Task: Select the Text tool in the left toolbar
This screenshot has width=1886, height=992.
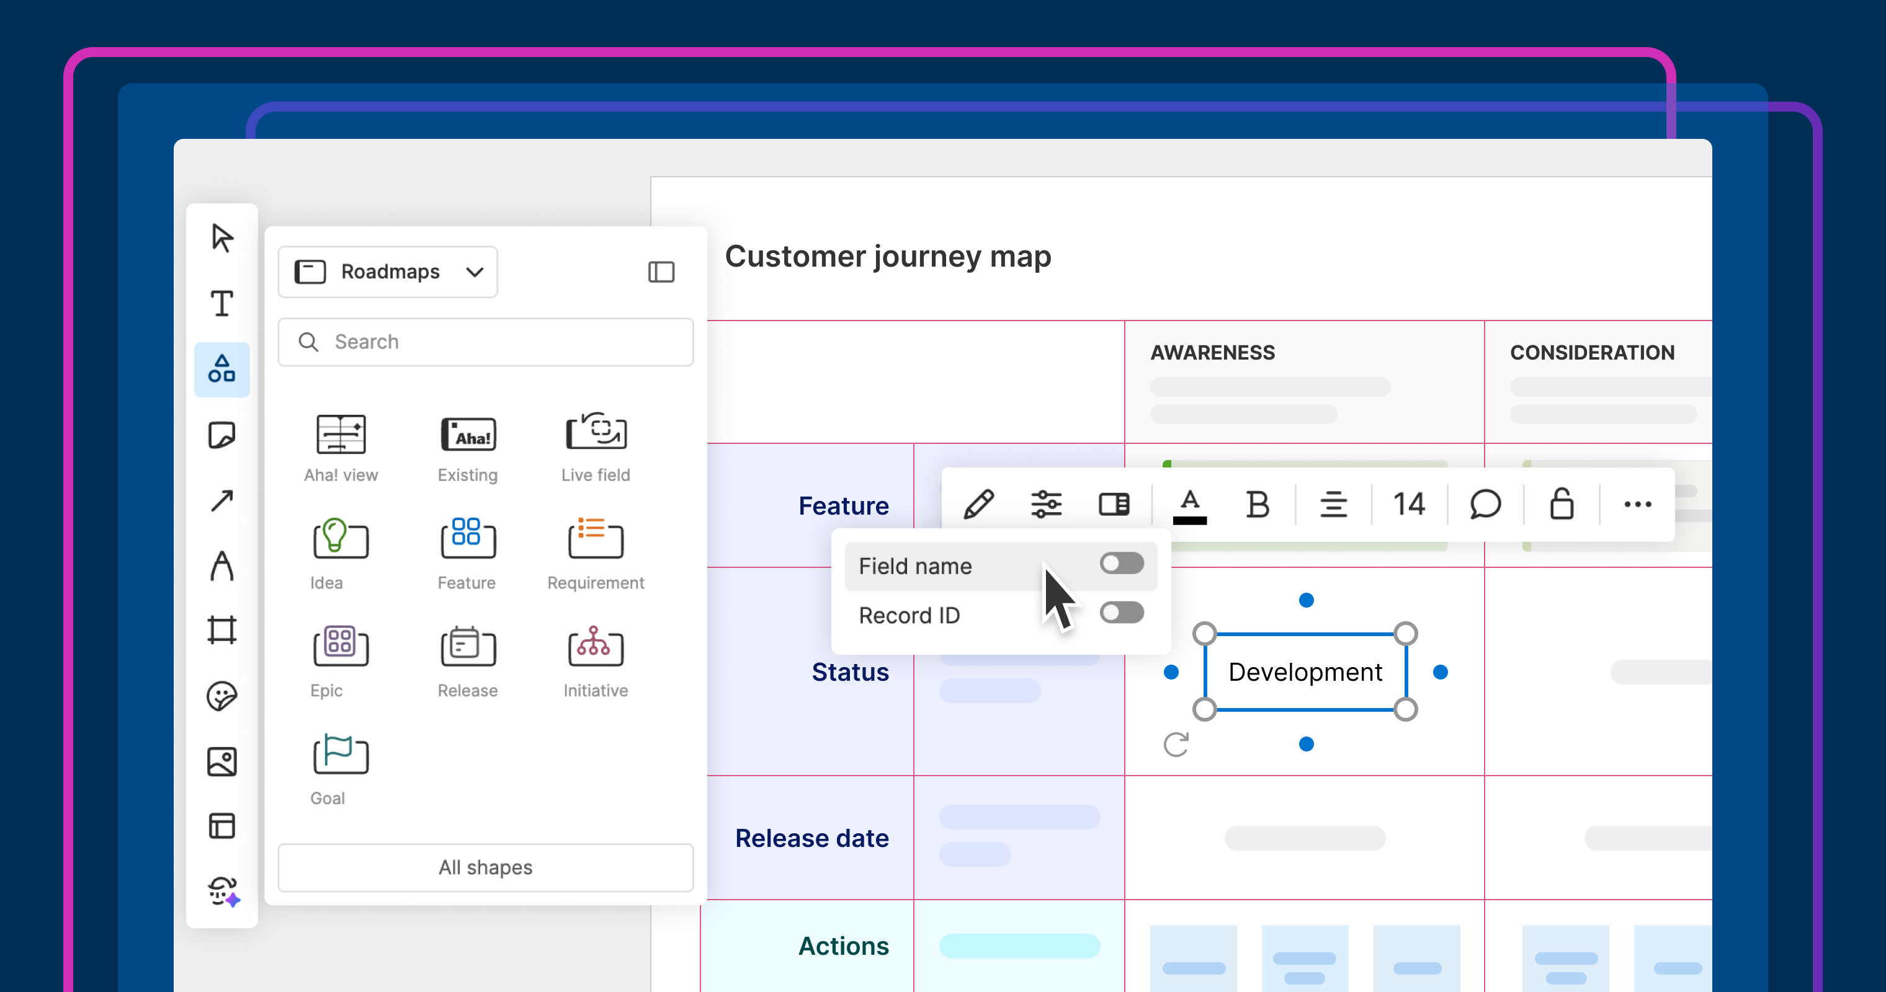Action: pyautogui.click(x=222, y=304)
